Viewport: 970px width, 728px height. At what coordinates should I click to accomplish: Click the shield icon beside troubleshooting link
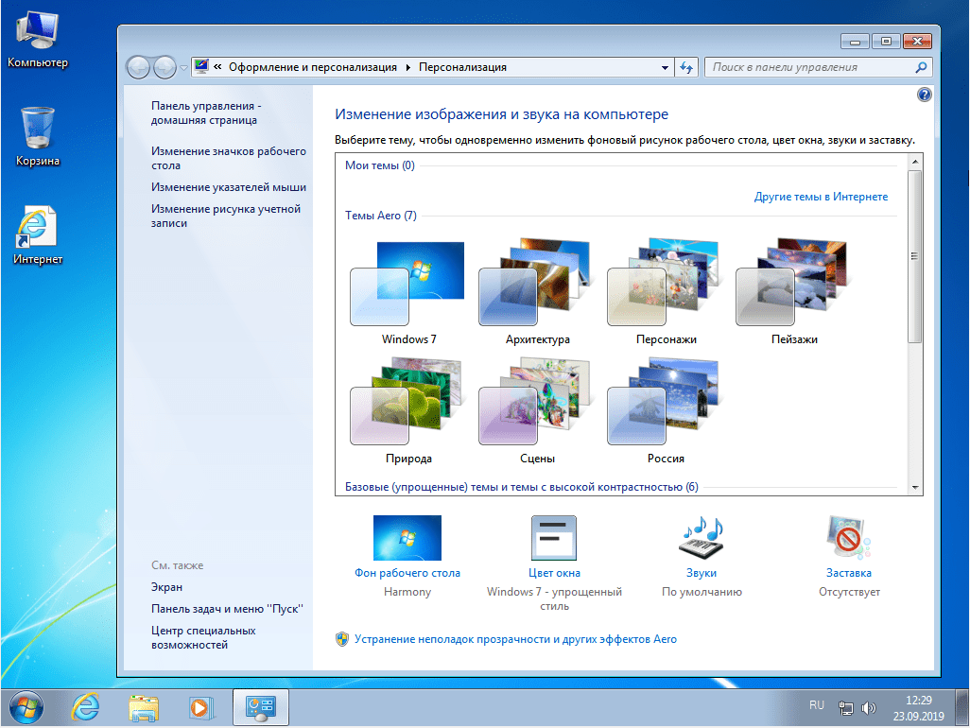click(342, 639)
